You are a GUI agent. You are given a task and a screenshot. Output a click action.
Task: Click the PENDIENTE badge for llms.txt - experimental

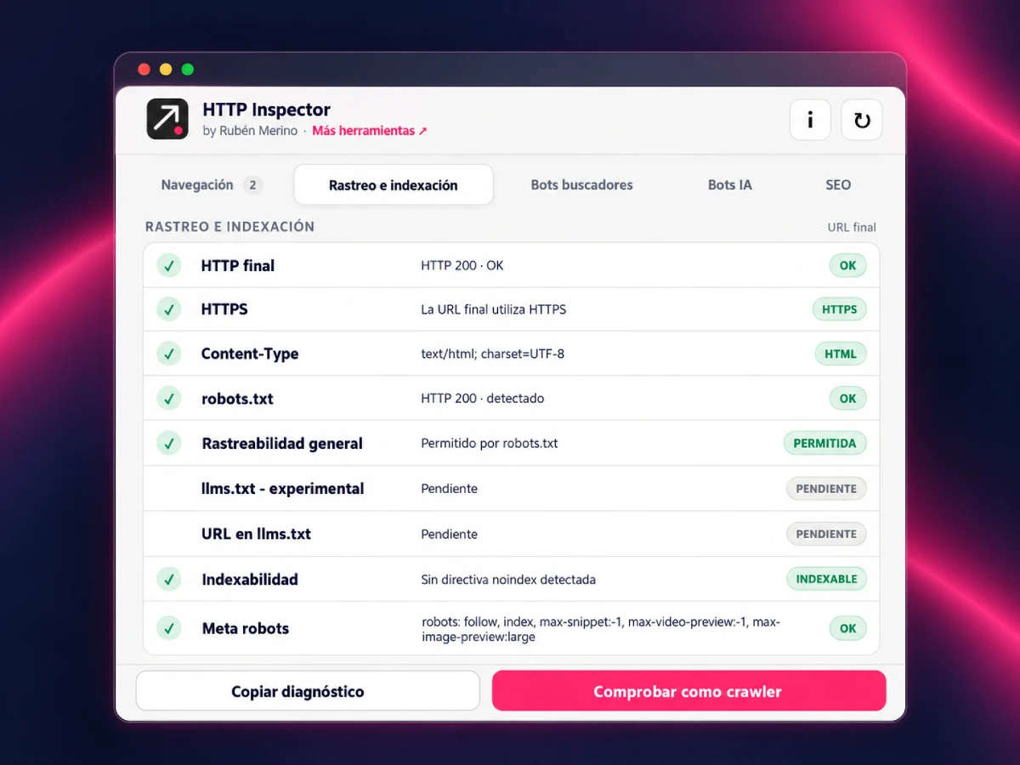(x=826, y=489)
